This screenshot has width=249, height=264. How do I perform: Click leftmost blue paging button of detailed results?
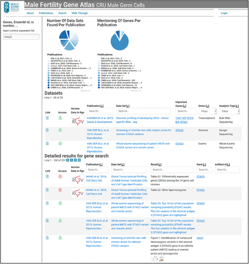68,160
